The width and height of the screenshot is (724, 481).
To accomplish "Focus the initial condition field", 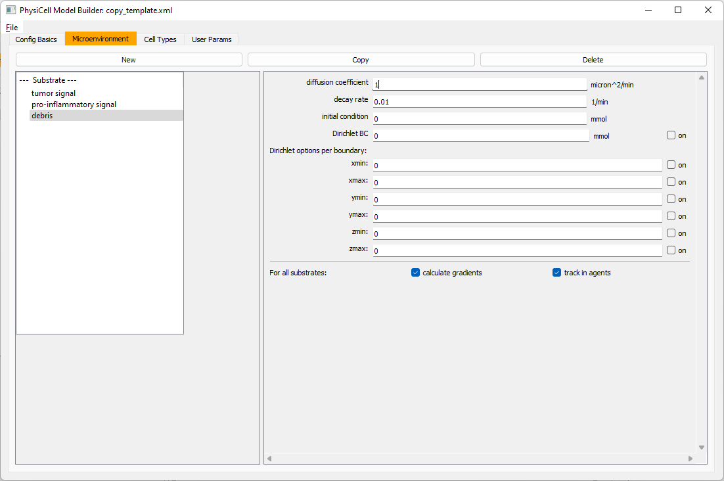I will (x=479, y=119).
